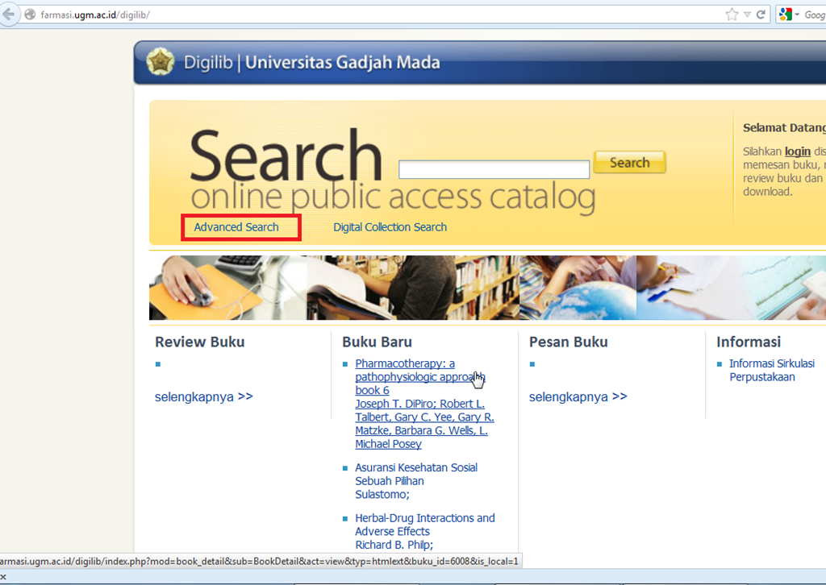The height and width of the screenshot is (585, 826).
Task: Reload the page with the refresh icon
Action: 761,15
